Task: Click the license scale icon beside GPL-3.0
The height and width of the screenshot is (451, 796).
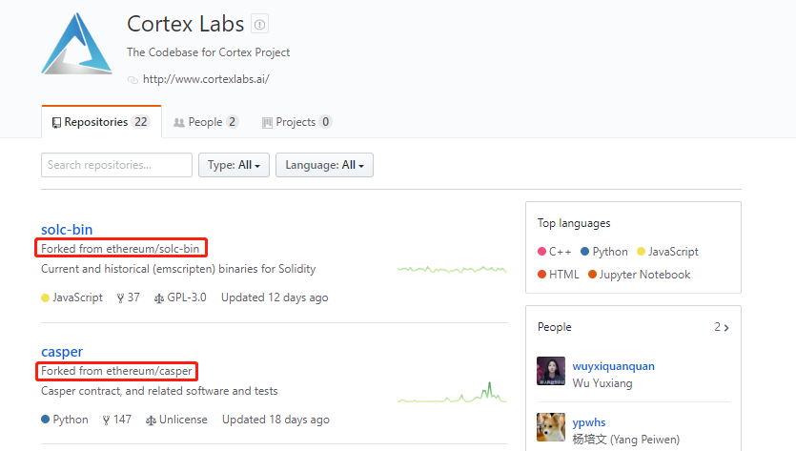Action: 159,298
